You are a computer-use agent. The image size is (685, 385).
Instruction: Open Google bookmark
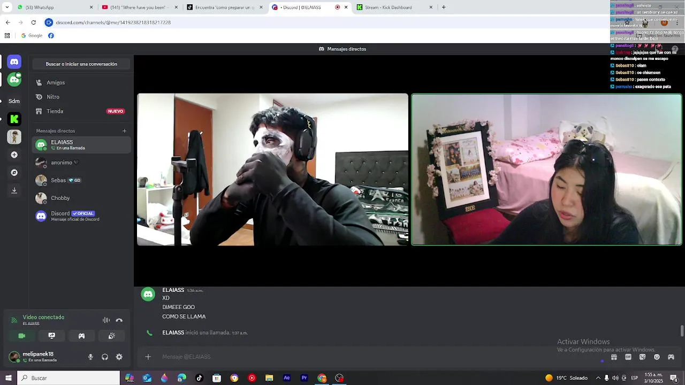click(32, 36)
